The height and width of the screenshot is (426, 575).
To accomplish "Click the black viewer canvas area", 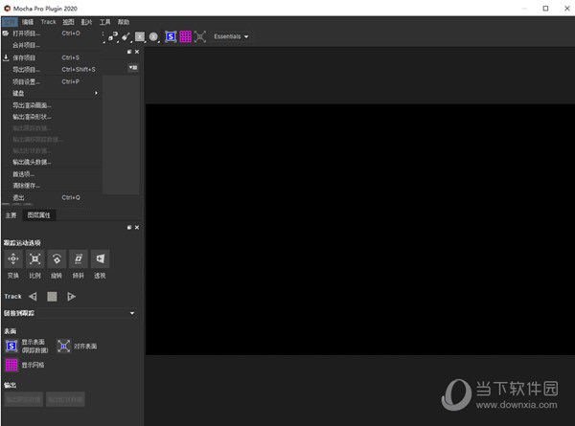I will [x=360, y=230].
